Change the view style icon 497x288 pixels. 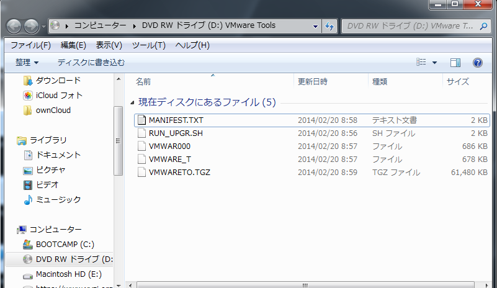(x=421, y=62)
